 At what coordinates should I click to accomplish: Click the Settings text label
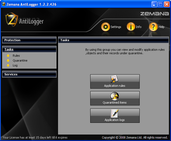click(x=116, y=27)
